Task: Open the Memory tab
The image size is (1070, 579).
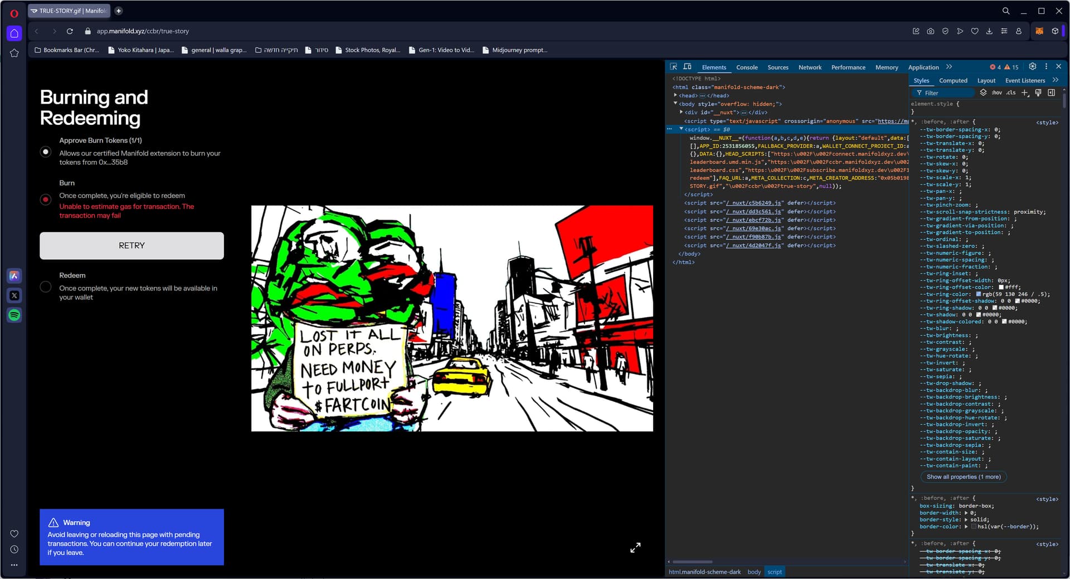Action: 887,67
